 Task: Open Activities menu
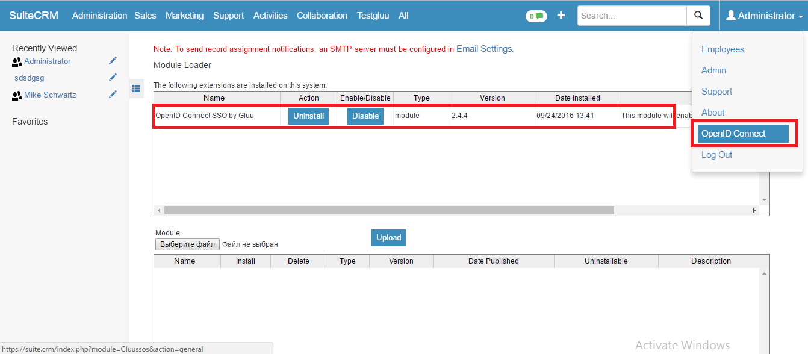click(270, 16)
